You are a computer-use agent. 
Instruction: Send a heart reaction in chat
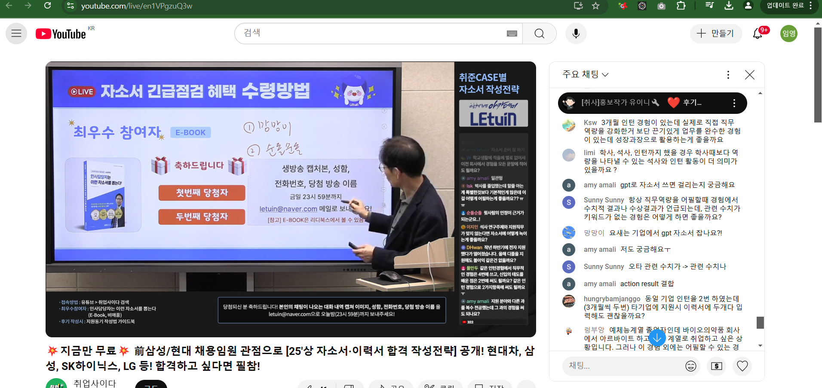coord(742,366)
